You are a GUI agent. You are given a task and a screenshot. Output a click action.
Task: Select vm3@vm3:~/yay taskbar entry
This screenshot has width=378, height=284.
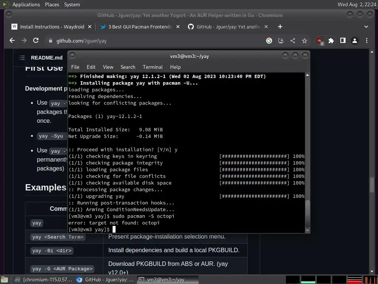tap(168, 280)
